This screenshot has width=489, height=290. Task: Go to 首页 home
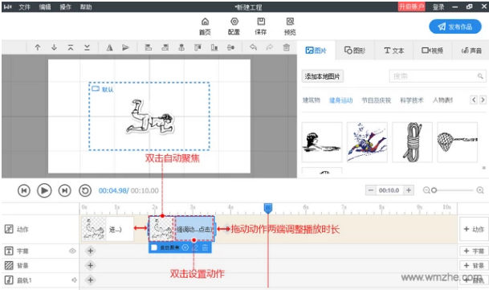coord(205,27)
